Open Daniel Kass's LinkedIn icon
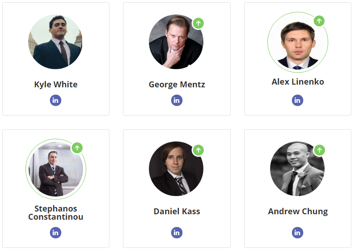This screenshot has width=355, height=252. 177,233
